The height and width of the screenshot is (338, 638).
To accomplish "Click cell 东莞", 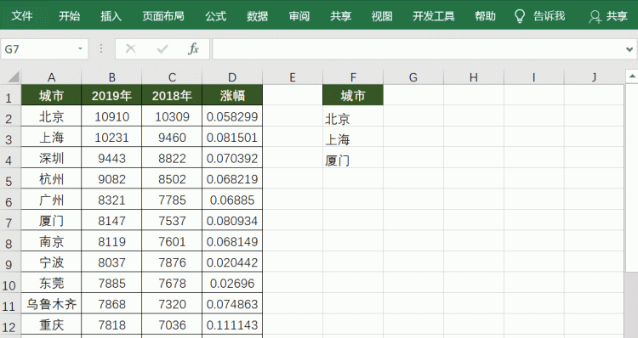I will [51, 283].
